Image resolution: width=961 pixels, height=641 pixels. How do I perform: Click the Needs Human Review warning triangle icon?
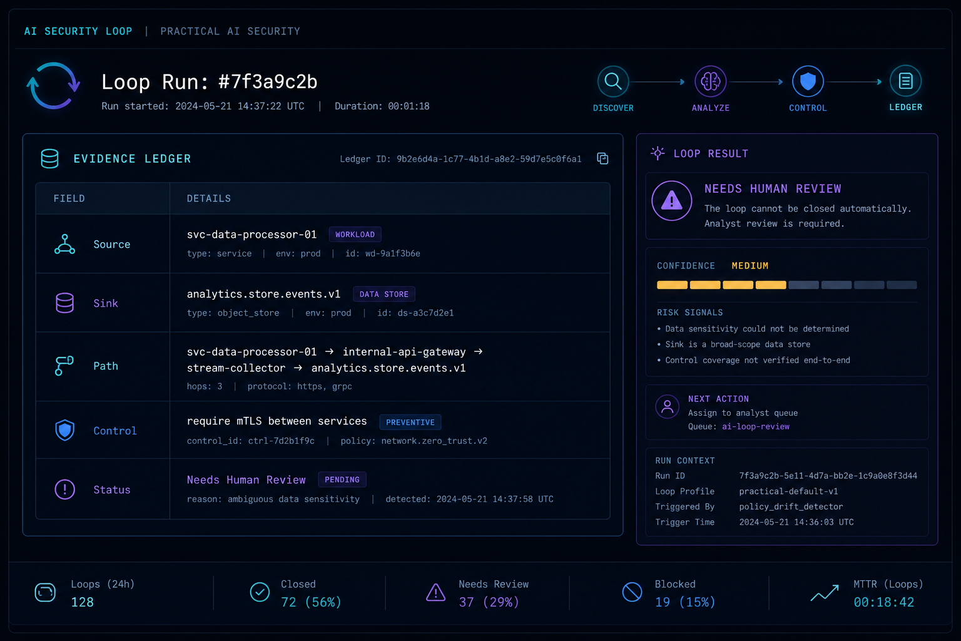pyautogui.click(x=672, y=201)
